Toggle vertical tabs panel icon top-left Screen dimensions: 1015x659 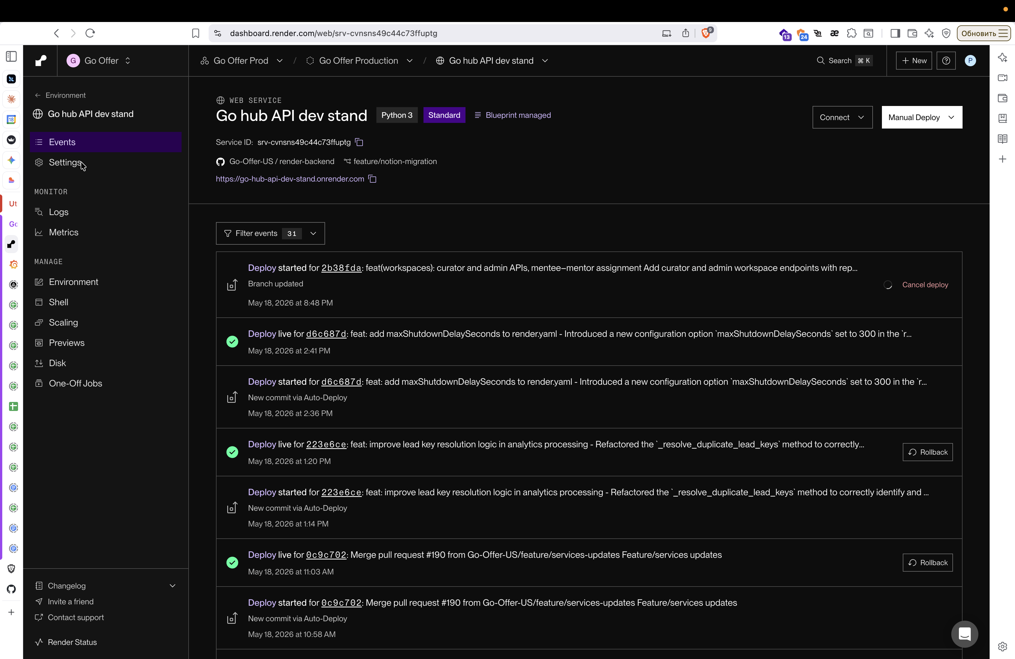[x=12, y=56]
